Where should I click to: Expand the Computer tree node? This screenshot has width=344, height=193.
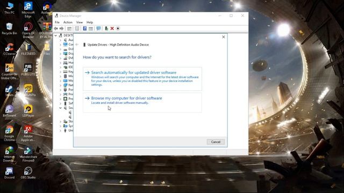[x=60, y=44]
